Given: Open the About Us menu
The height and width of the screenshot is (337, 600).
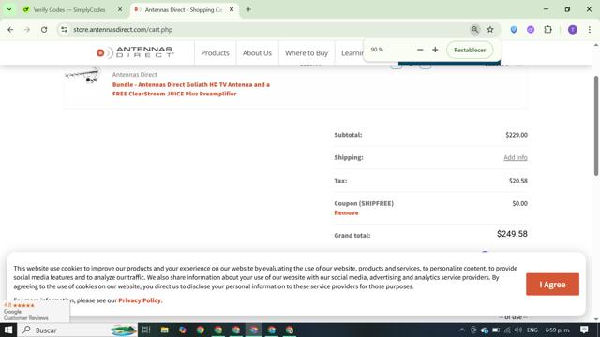Looking at the screenshot, I should point(257,53).
